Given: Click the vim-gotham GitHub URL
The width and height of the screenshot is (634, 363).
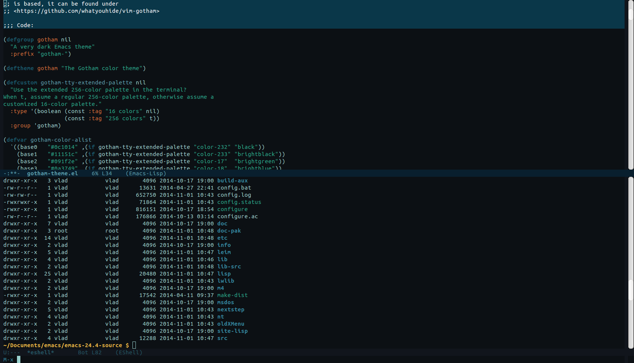Looking at the screenshot, I should tap(86, 11).
